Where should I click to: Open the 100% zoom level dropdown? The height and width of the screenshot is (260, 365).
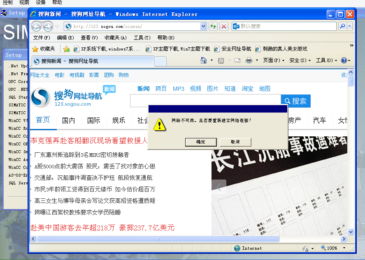click(x=344, y=248)
